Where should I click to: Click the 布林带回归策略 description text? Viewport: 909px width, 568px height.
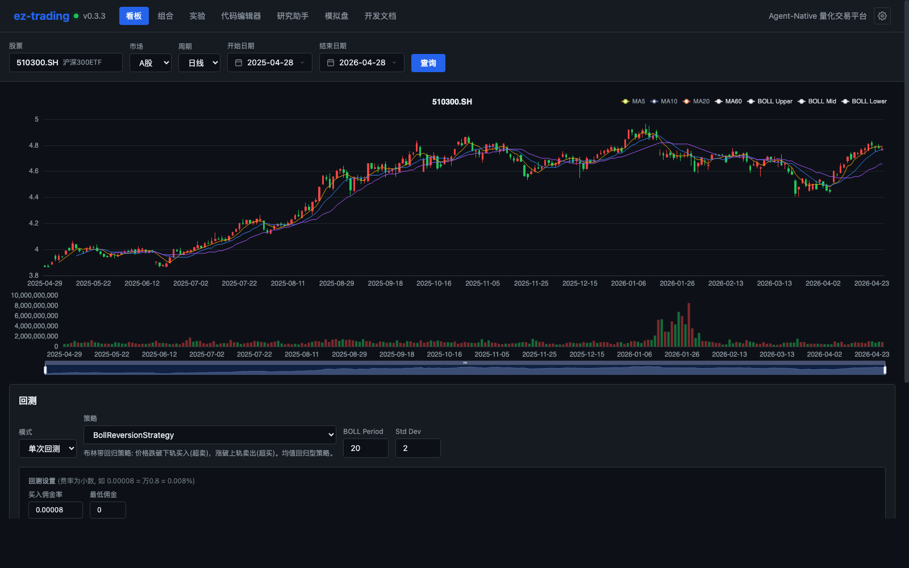210,453
